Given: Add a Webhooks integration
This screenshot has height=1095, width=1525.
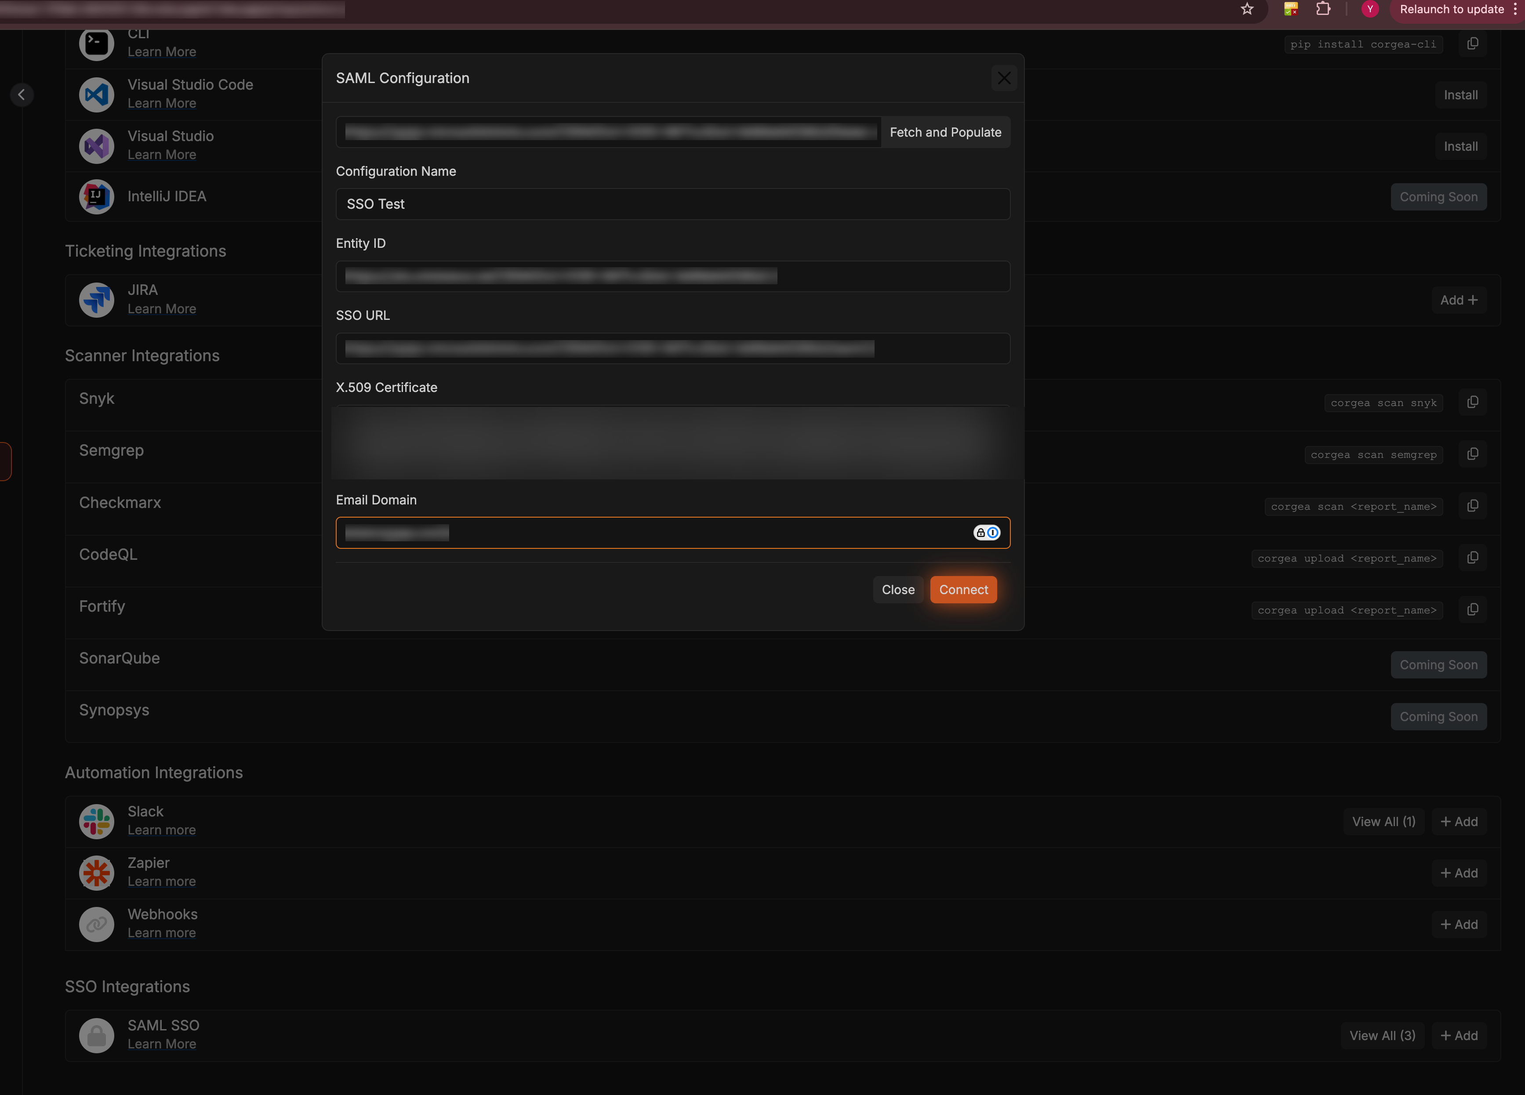Looking at the screenshot, I should pyautogui.click(x=1459, y=924).
